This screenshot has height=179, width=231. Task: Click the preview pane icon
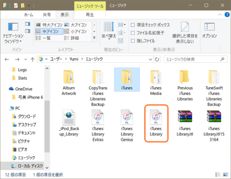[x=27, y=24]
